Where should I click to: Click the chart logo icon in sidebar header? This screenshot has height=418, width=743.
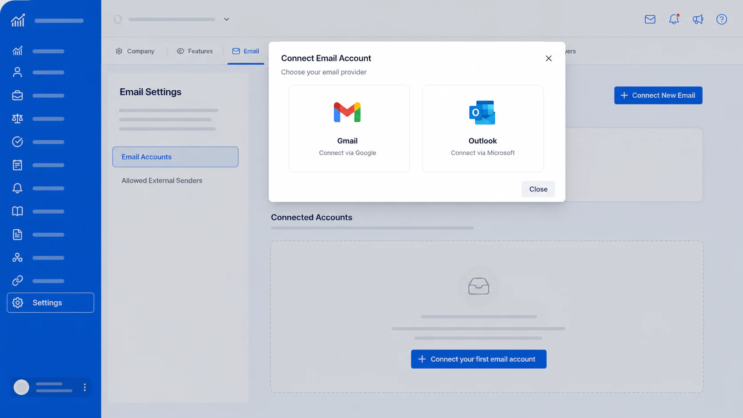click(x=18, y=20)
